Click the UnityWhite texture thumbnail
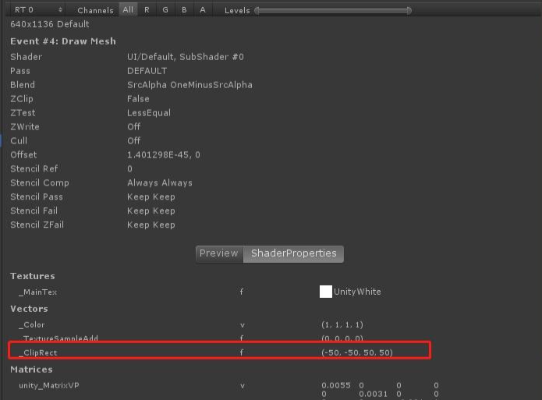The height and width of the screenshot is (400, 542). pyautogui.click(x=326, y=292)
